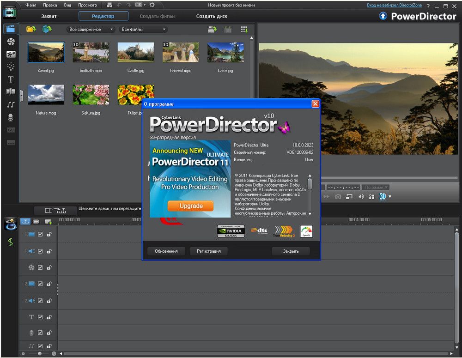Viewport: 462px width, 358px height.
Task: Expand the 'Все файлы' filter dropdown
Action: click(143, 30)
